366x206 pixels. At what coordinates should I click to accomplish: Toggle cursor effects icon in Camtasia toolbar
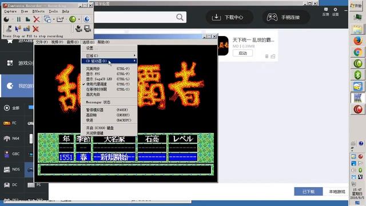pyautogui.click(x=18, y=29)
